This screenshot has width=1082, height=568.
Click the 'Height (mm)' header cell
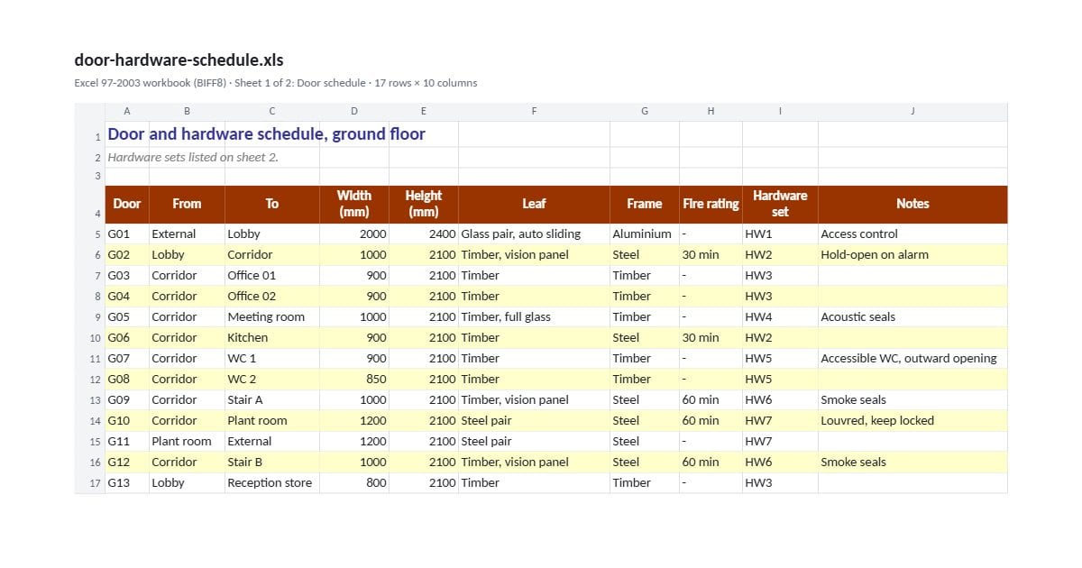[424, 205]
